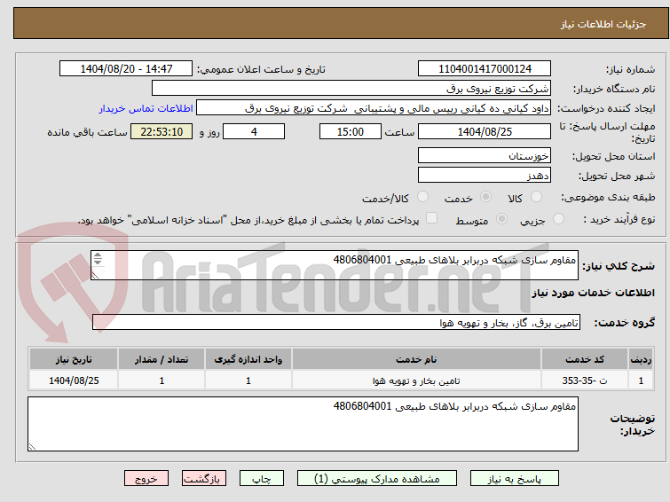670x502 pixels.
Task: Click the 'پاسخ به نیاز' button
Action: 514,479
